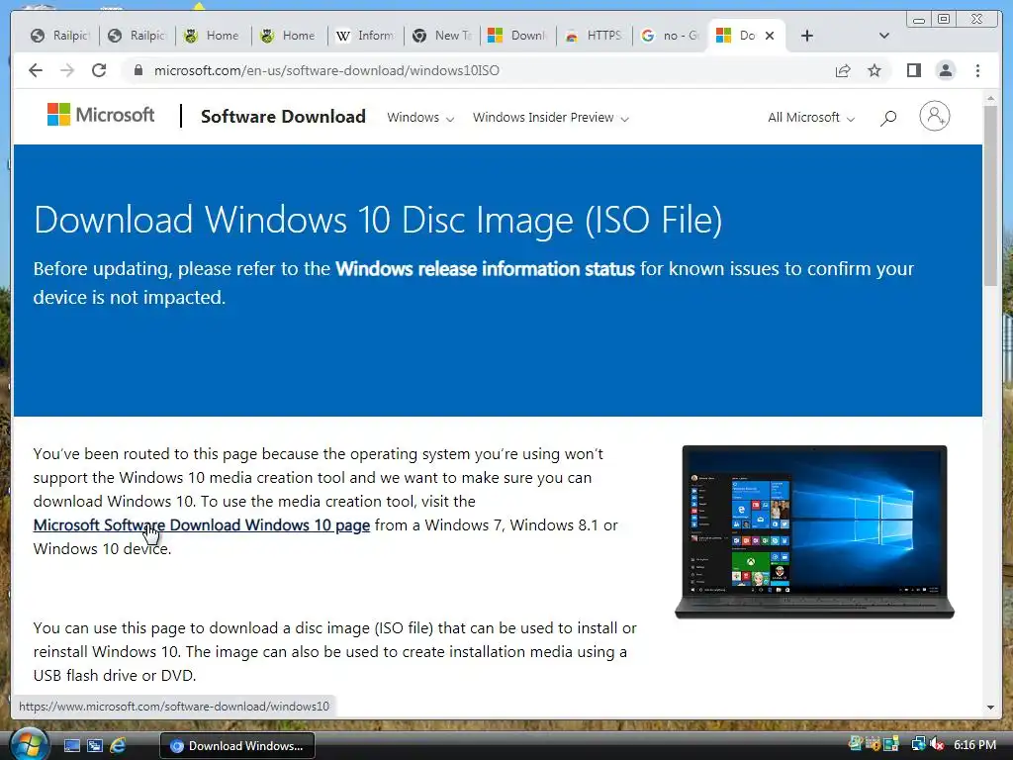Switch to the first Home tab
The height and width of the screenshot is (760, 1013).
point(214,36)
